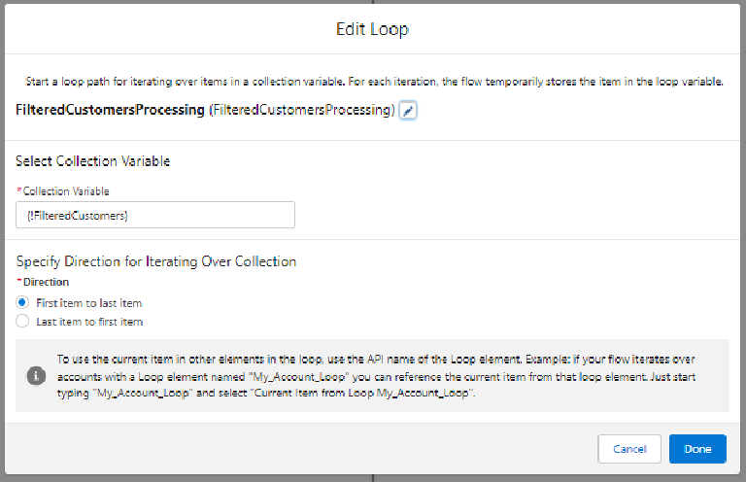The height and width of the screenshot is (482, 746).
Task: Choose the Last item to first item radio
Action: 23,321
